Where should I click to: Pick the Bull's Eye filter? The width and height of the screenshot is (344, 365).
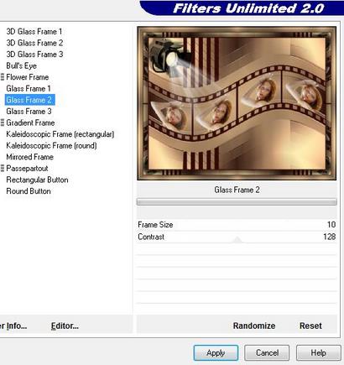[22, 65]
